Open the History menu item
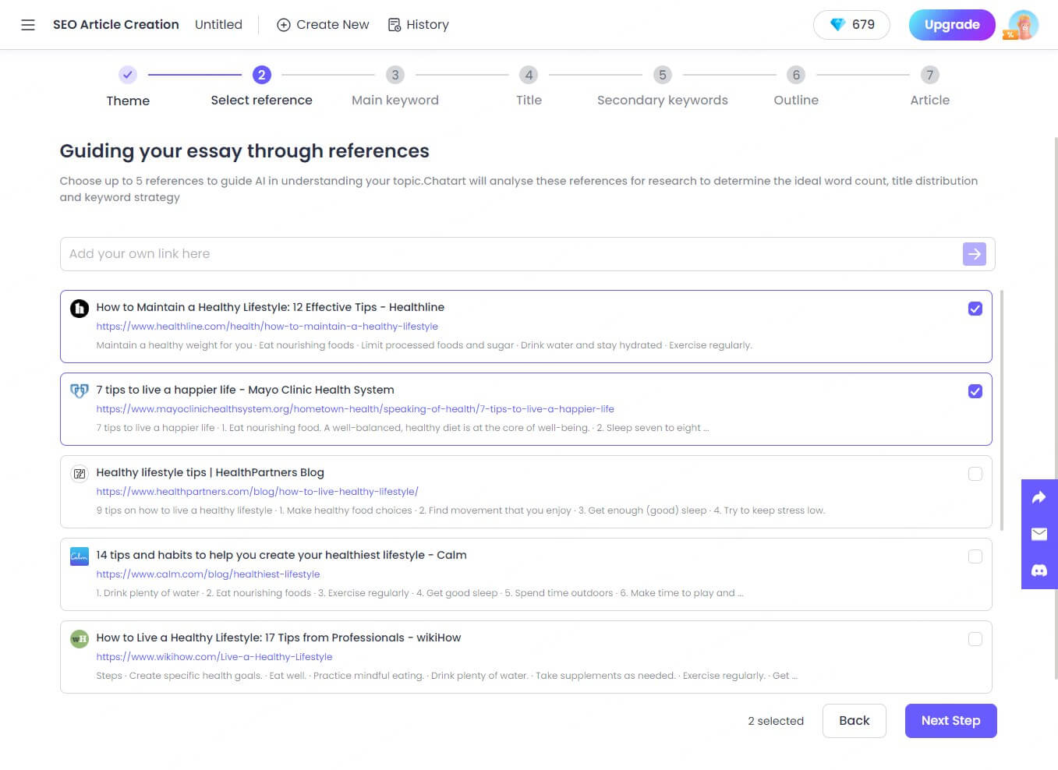This screenshot has width=1058, height=770. (x=419, y=25)
